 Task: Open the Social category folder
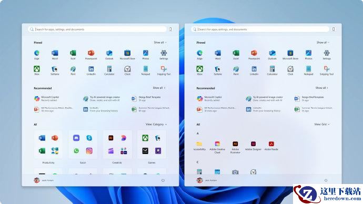83,147
